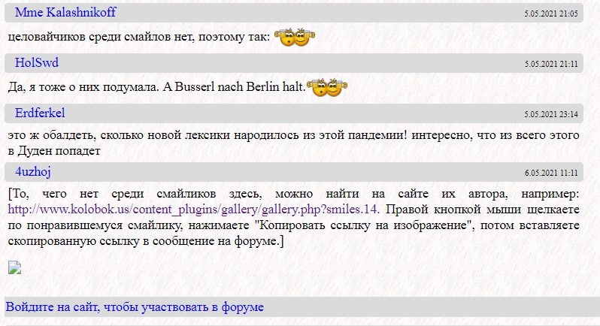Click the broken image icon in 4uzhoj's post
The image size is (600, 326).
pyautogui.click(x=14, y=267)
